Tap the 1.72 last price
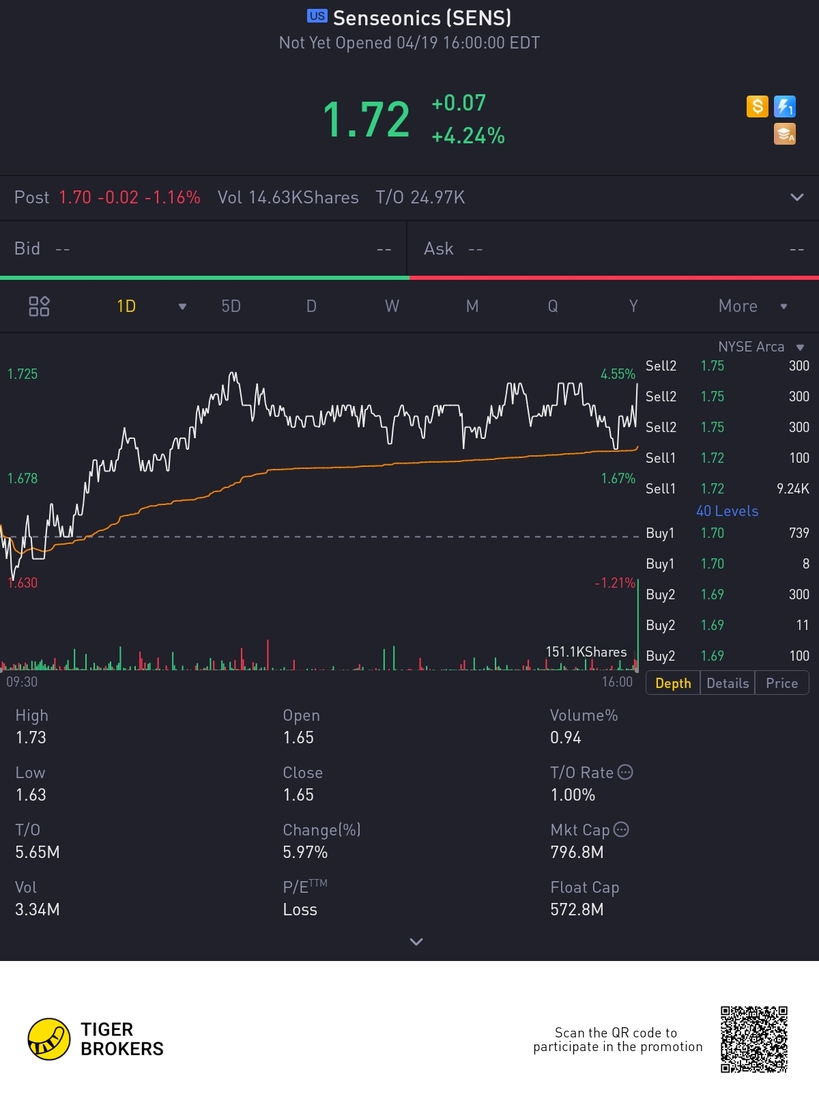The height and width of the screenshot is (1118, 819). [x=367, y=119]
